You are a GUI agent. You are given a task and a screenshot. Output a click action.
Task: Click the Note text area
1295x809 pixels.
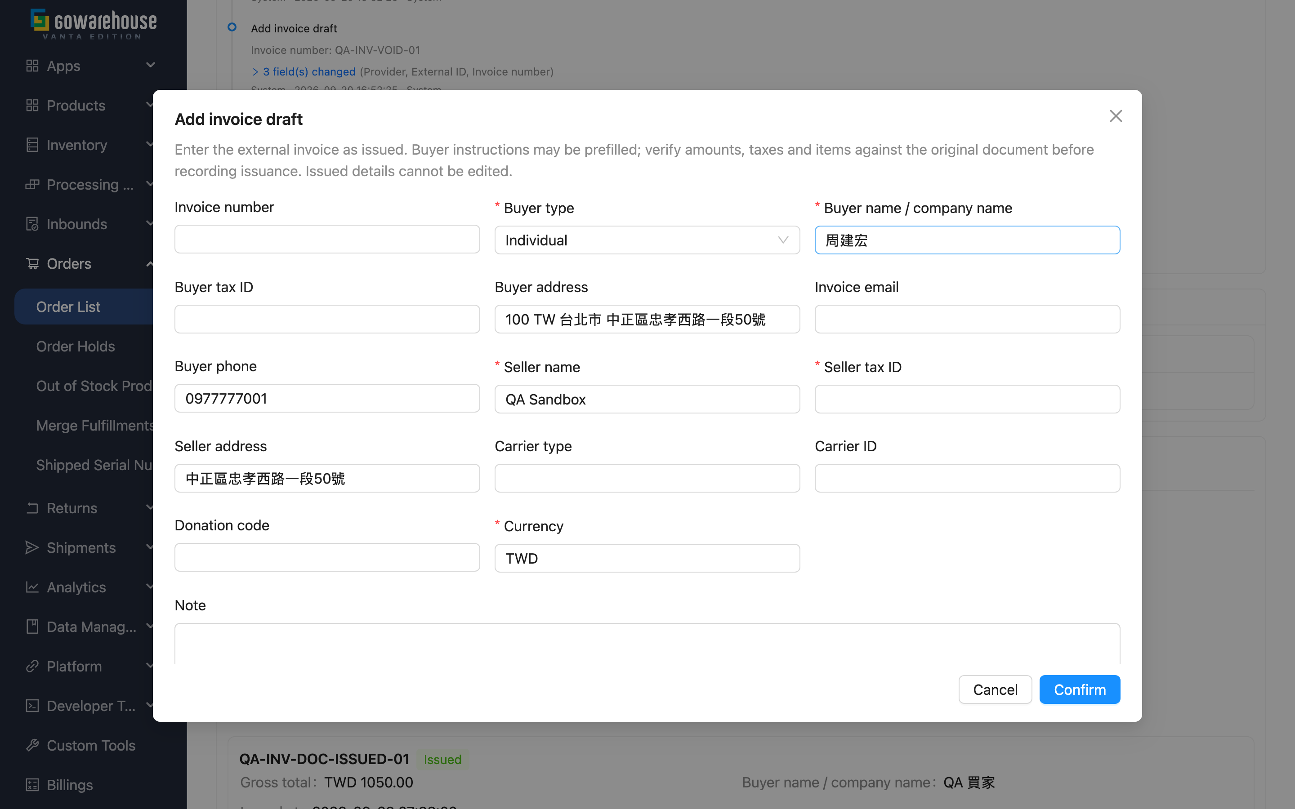click(647, 644)
